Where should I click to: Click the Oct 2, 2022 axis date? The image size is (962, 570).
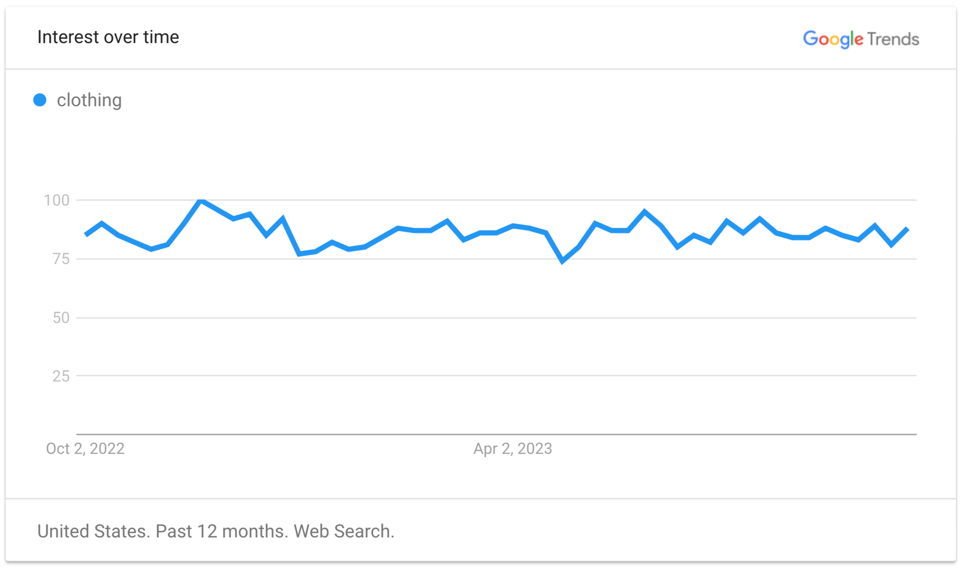point(85,448)
